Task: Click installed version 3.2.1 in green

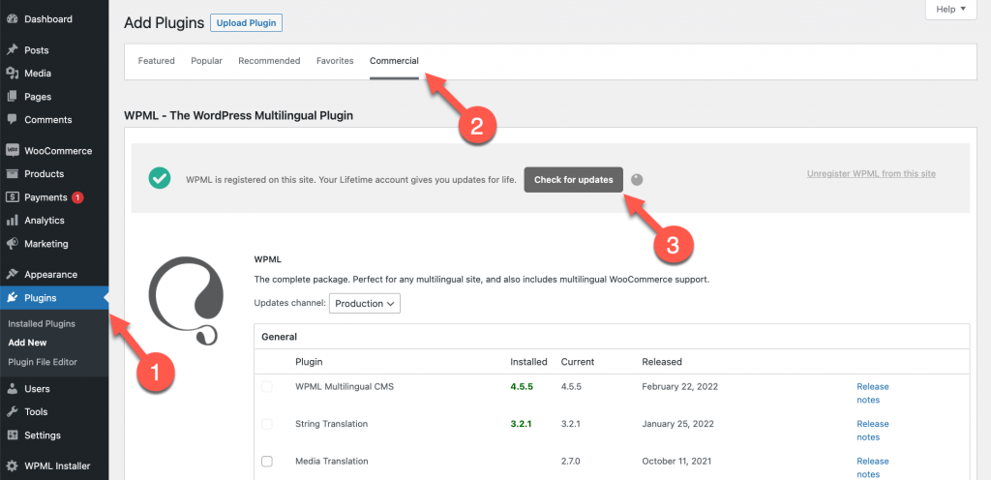Action: [522, 424]
